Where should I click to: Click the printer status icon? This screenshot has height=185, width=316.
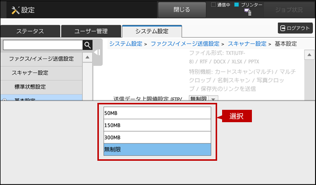(x=248, y=12)
